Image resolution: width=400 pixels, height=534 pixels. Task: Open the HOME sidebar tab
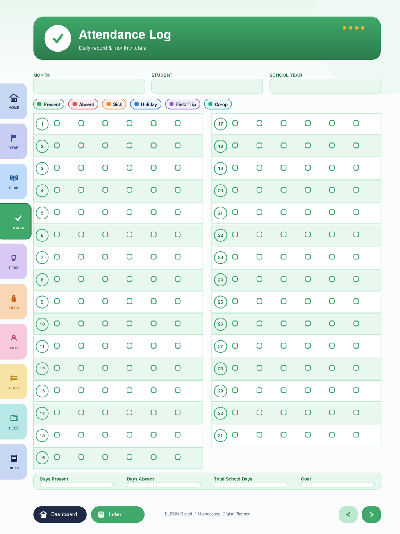[x=13, y=101]
